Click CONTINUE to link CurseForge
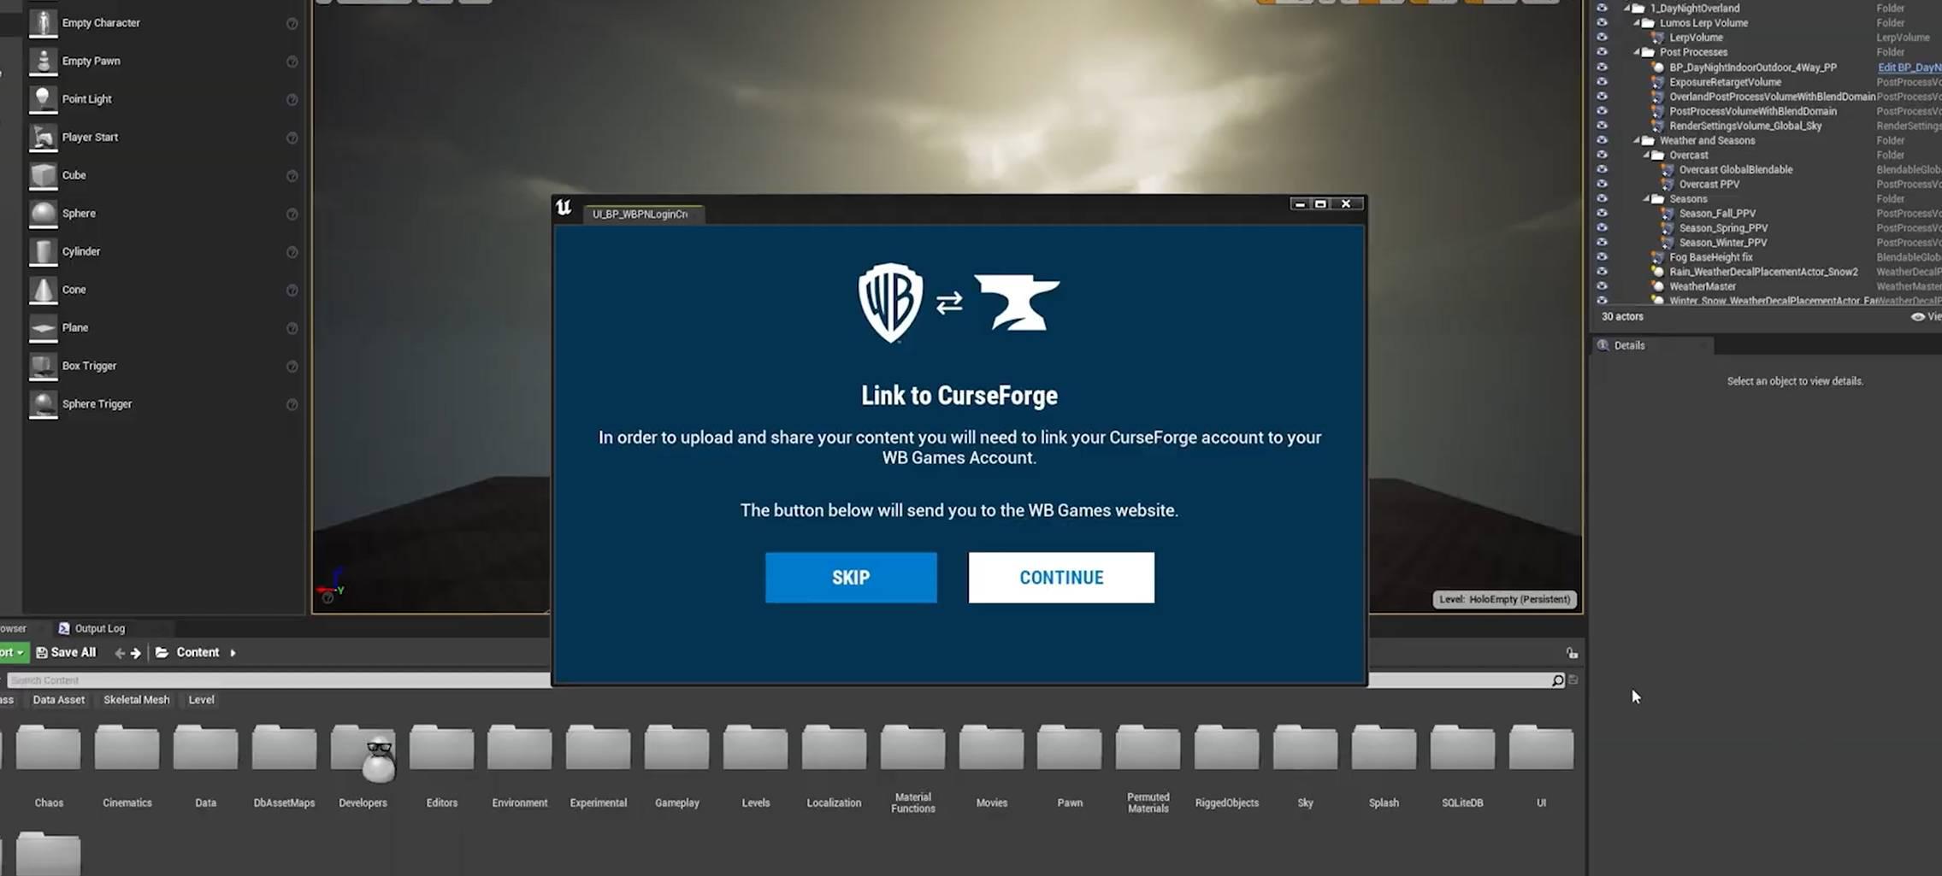1942x876 pixels. pyautogui.click(x=1060, y=578)
